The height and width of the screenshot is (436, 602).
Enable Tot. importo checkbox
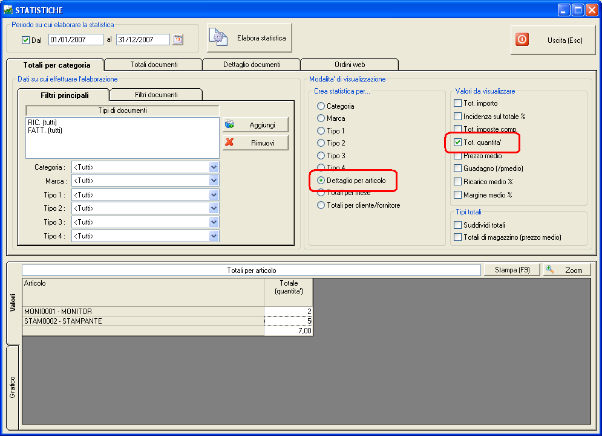tap(457, 103)
